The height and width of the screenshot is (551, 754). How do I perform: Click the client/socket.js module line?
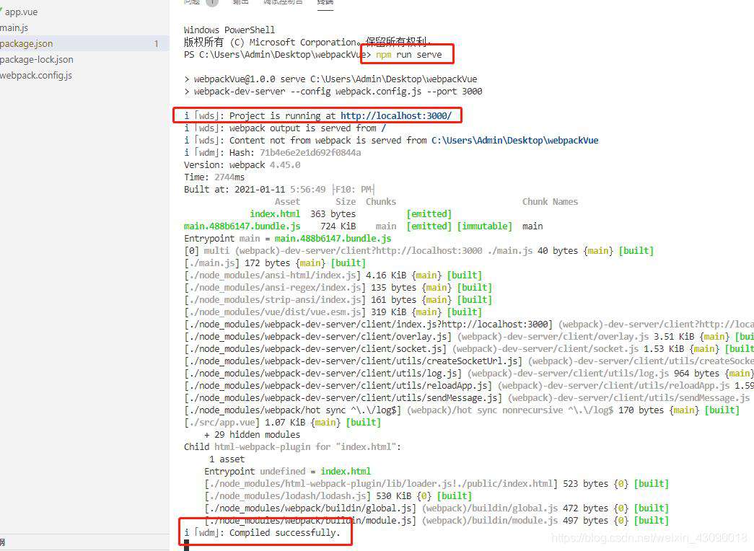469,348
